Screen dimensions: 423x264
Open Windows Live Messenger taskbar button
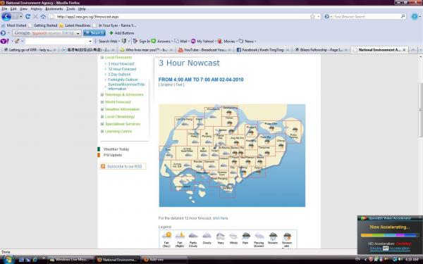(70, 260)
